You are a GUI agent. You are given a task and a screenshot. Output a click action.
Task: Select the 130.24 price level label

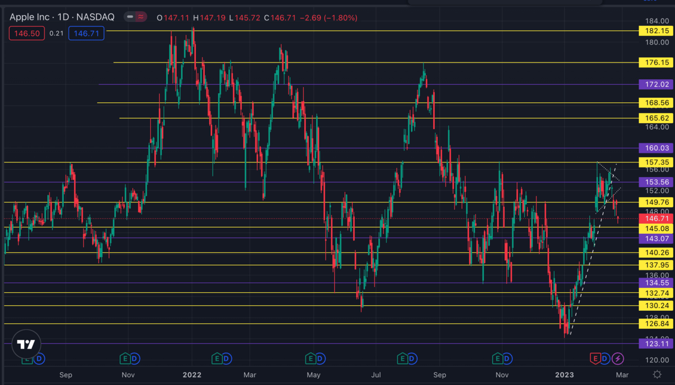[x=656, y=306]
